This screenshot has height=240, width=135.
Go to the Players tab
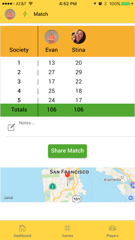click(x=112, y=231)
